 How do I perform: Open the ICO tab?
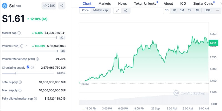coord(183,4)
